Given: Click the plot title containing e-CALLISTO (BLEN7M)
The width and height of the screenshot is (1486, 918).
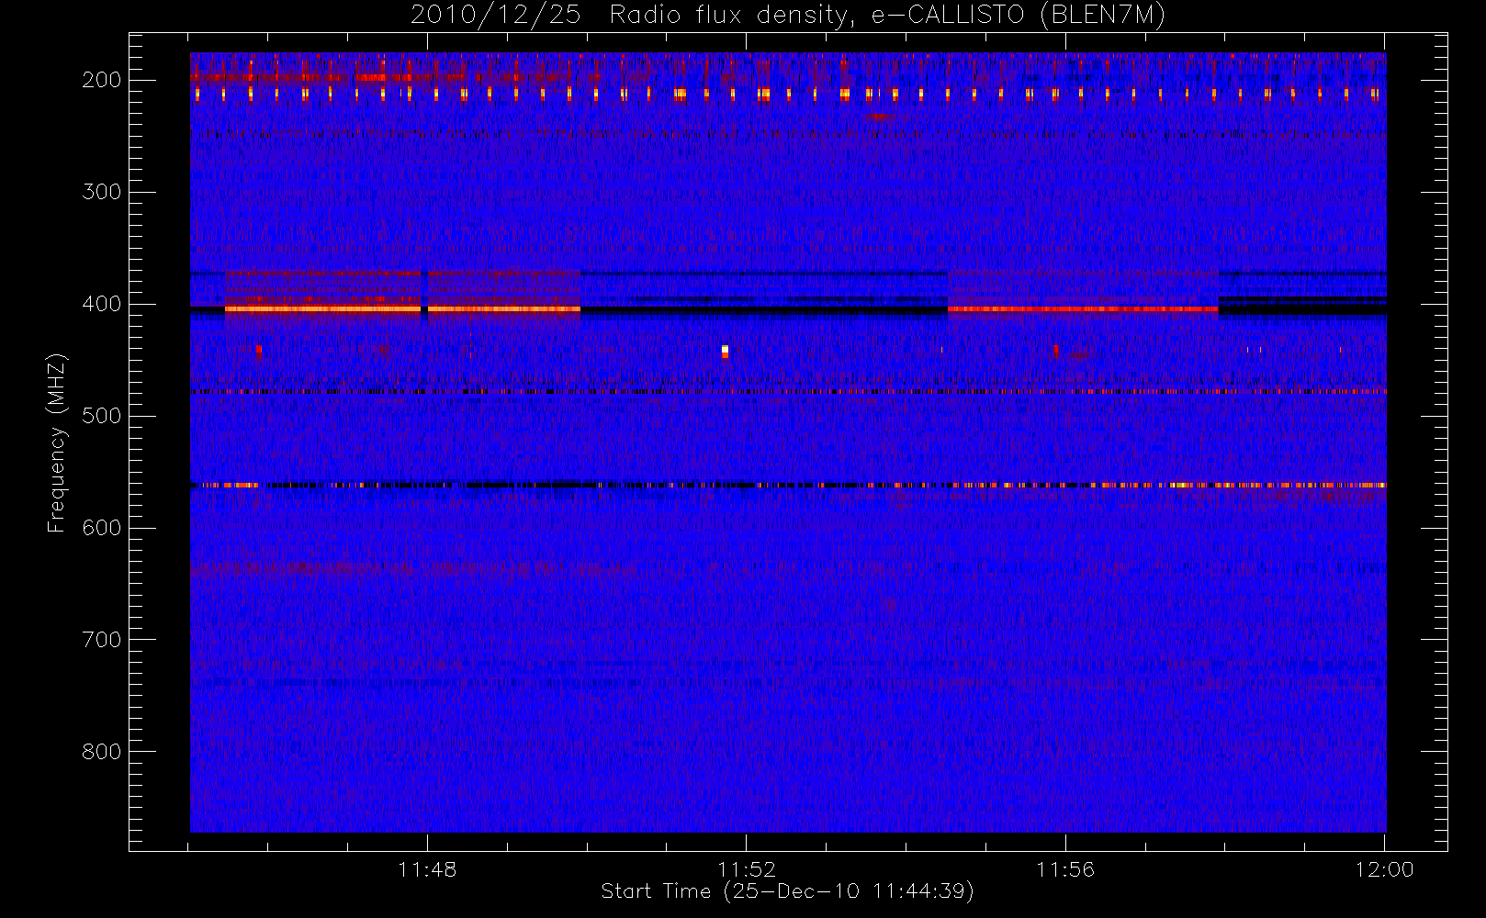Looking at the screenshot, I should coord(787,16).
